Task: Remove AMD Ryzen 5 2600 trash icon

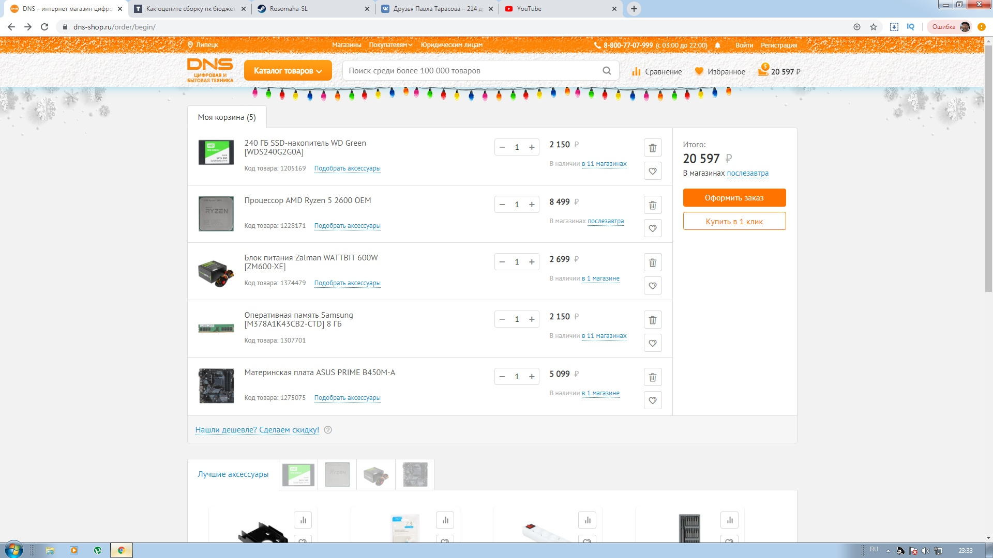Action: point(653,205)
